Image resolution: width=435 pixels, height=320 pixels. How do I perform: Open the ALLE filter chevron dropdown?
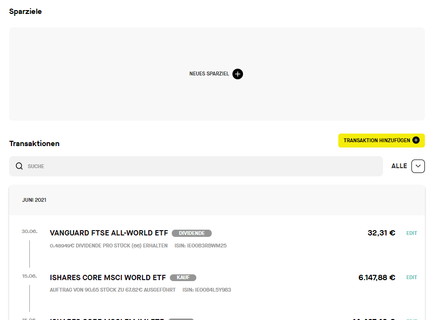pos(418,166)
